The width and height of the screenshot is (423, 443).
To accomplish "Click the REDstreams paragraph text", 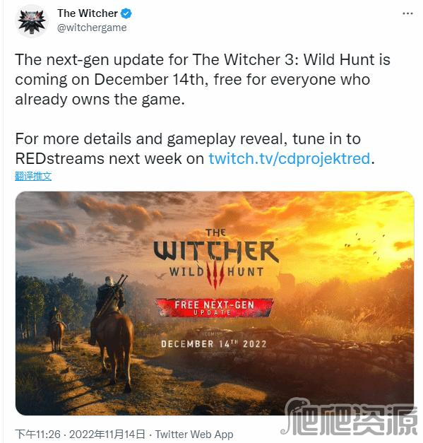I will tap(195, 148).
